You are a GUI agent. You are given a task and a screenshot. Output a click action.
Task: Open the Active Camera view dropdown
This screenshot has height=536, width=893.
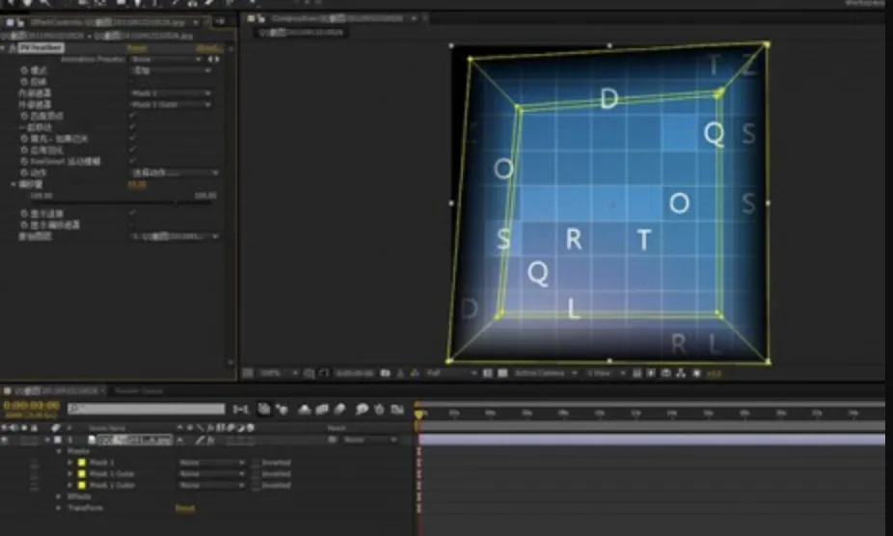545,373
